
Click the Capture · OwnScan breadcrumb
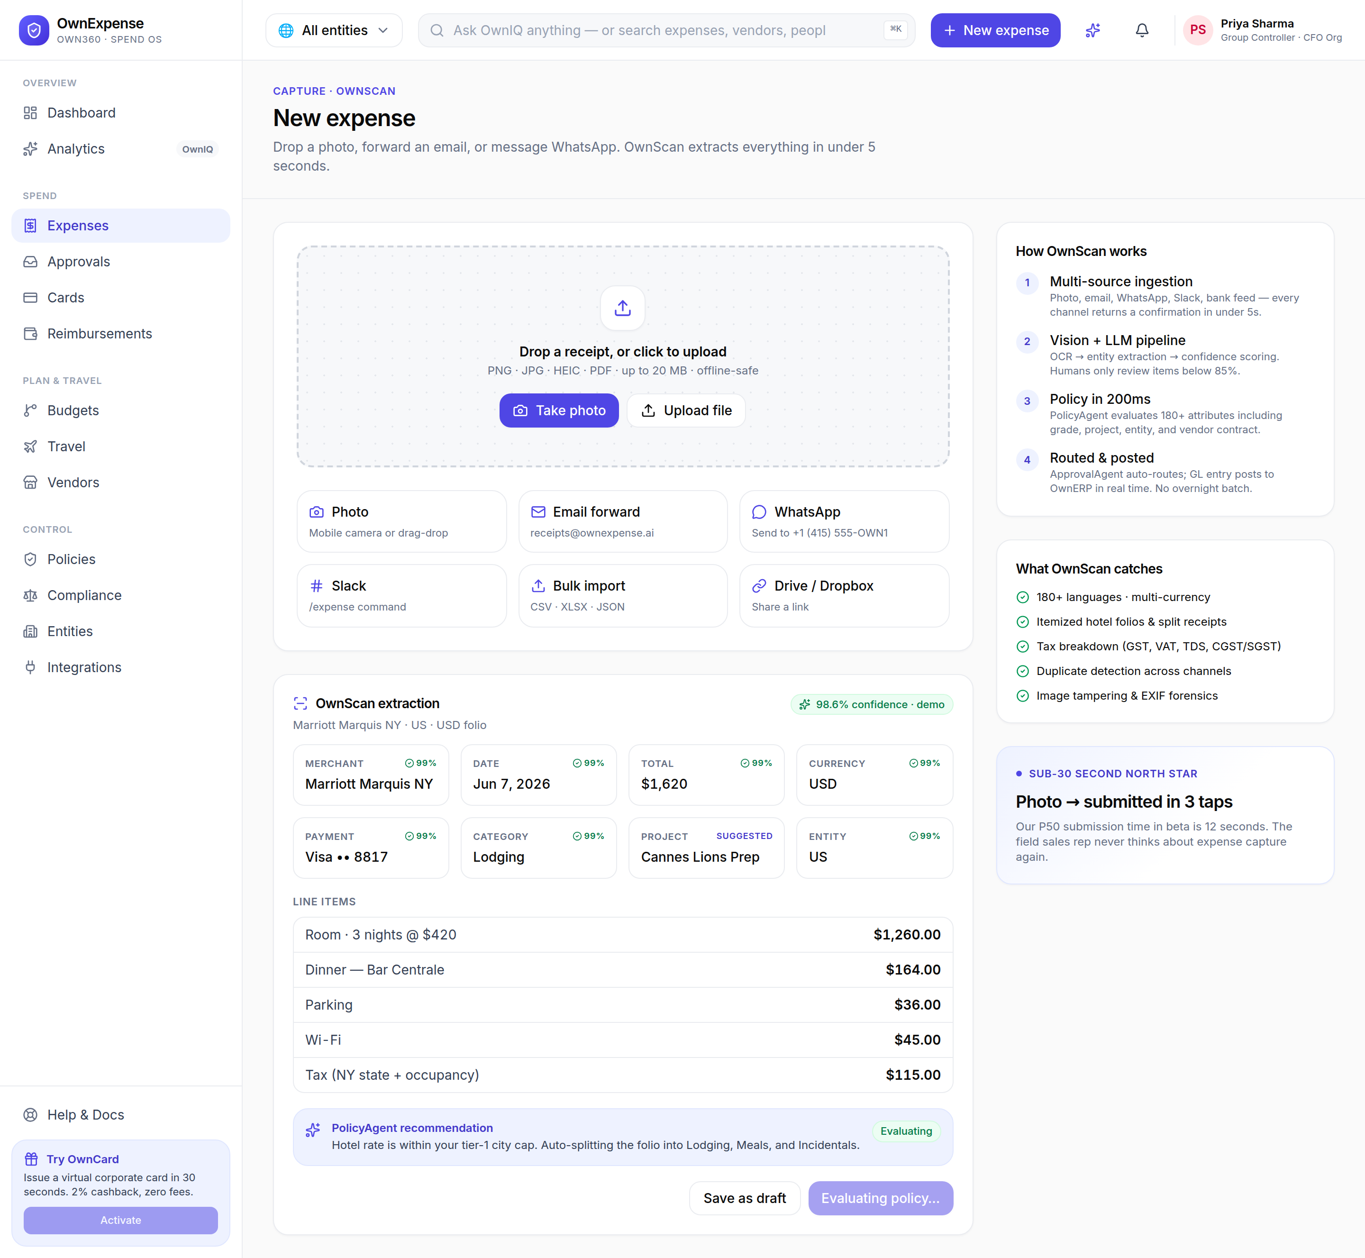334,91
